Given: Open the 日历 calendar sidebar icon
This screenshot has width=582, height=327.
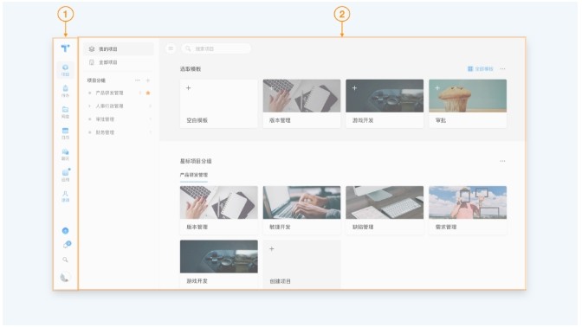Looking at the screenshot, I should pos(65,133).
